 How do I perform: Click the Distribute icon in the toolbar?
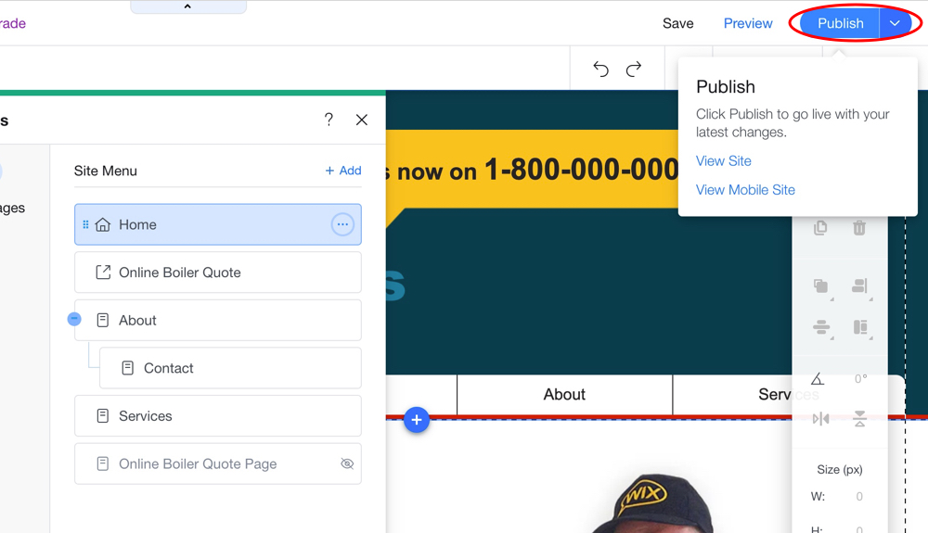[821, 327]
